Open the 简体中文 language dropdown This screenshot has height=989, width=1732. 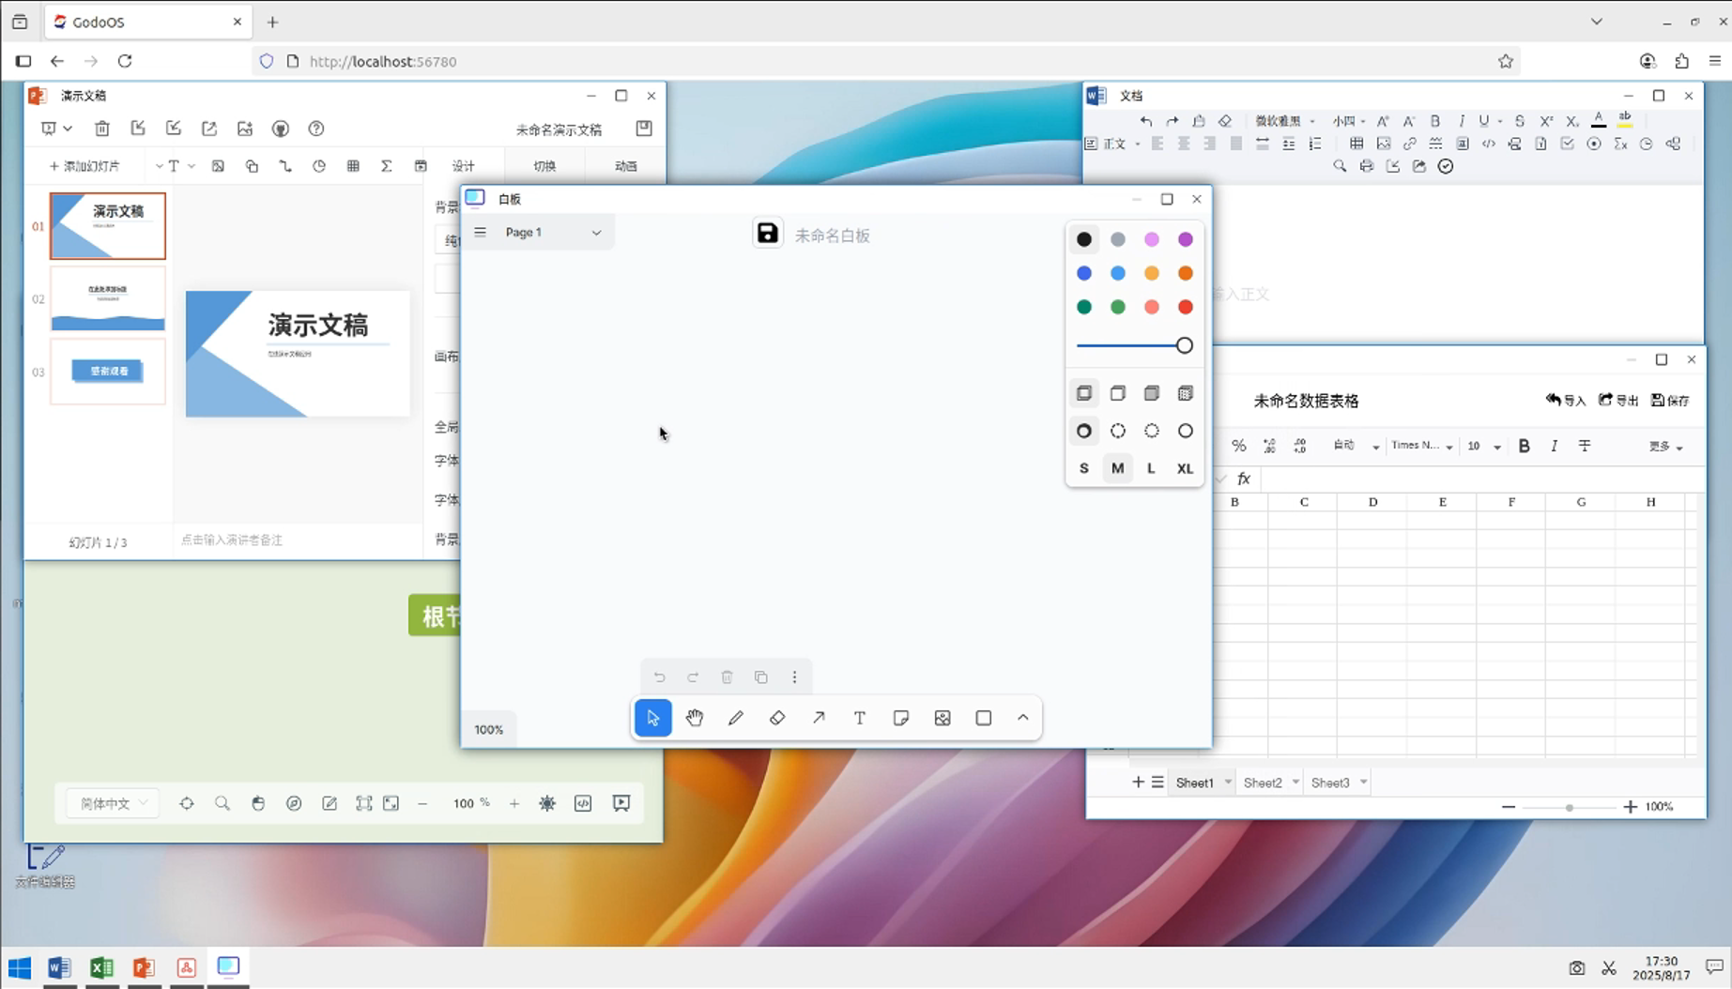tap(113, 803)
